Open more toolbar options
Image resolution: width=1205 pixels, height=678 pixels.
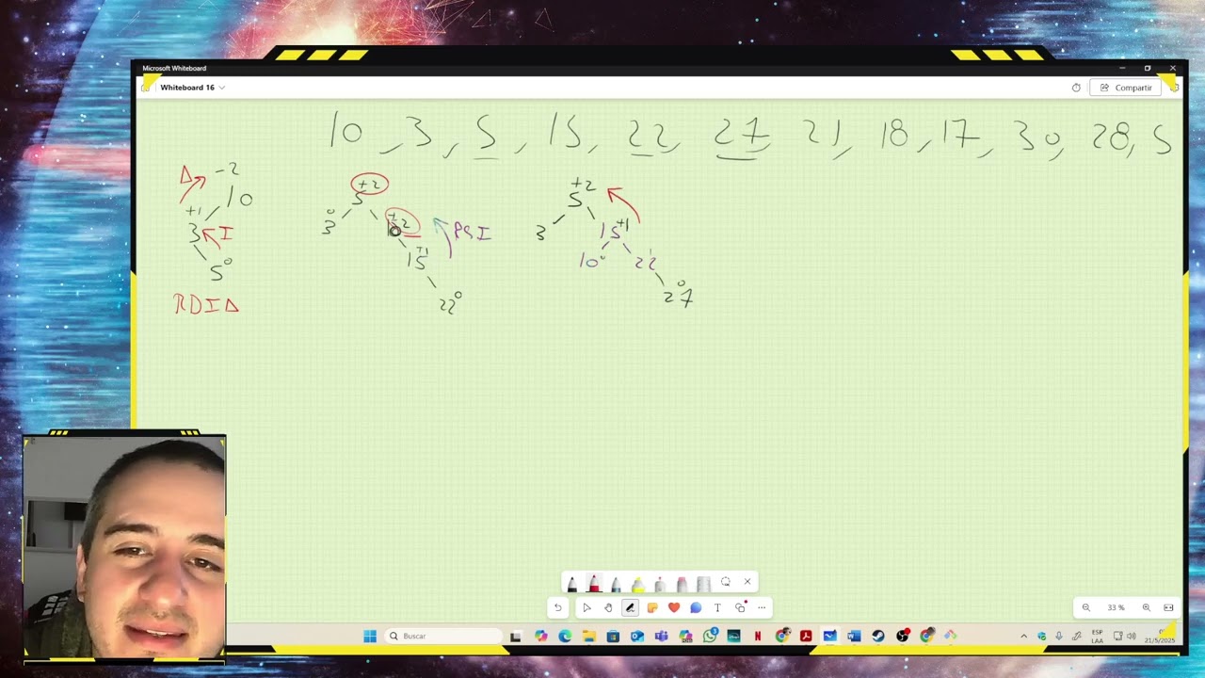762,607
